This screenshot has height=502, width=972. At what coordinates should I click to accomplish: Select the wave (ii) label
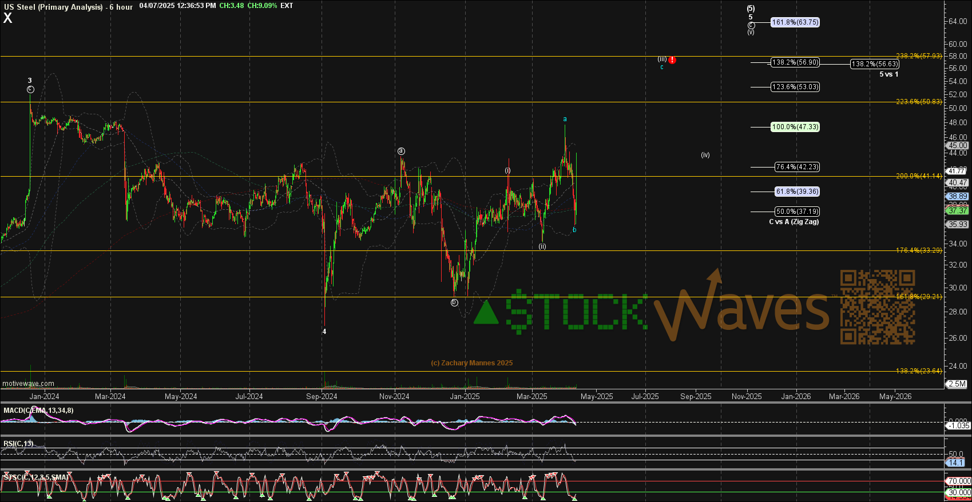[542, 246]
